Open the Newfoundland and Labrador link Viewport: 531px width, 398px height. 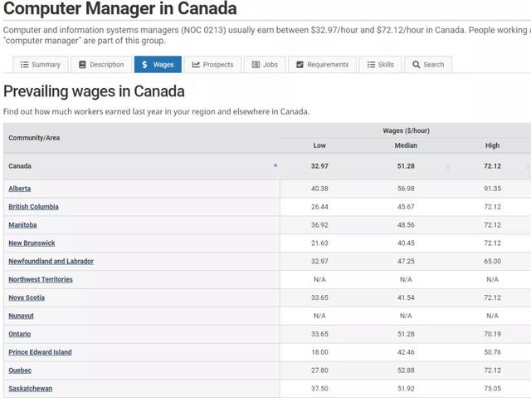(x=51, y=261)
